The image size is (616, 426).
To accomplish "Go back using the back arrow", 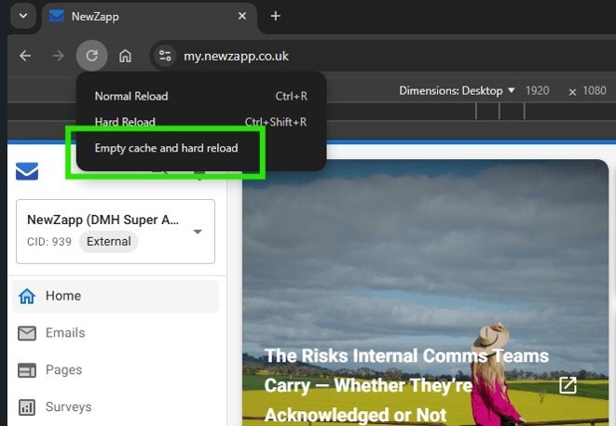I will coord(25,56).
